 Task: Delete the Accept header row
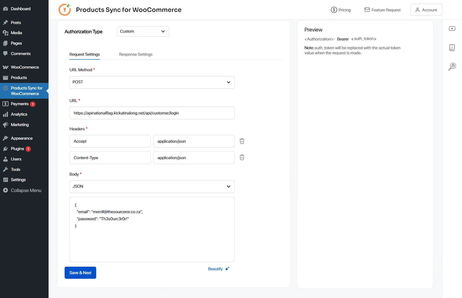pyautogui.click(x=242, y=141)
